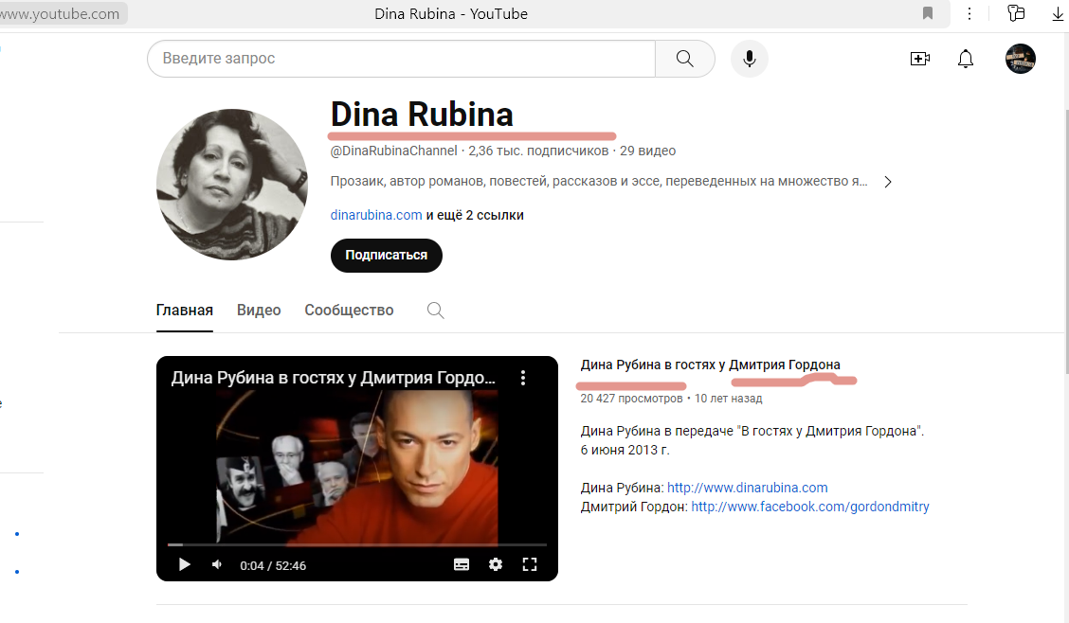Click the '6 июня 2013 г.' date text
This screenshot has width=1069, height=623.
pyautogui.click(x=625, y=450)
